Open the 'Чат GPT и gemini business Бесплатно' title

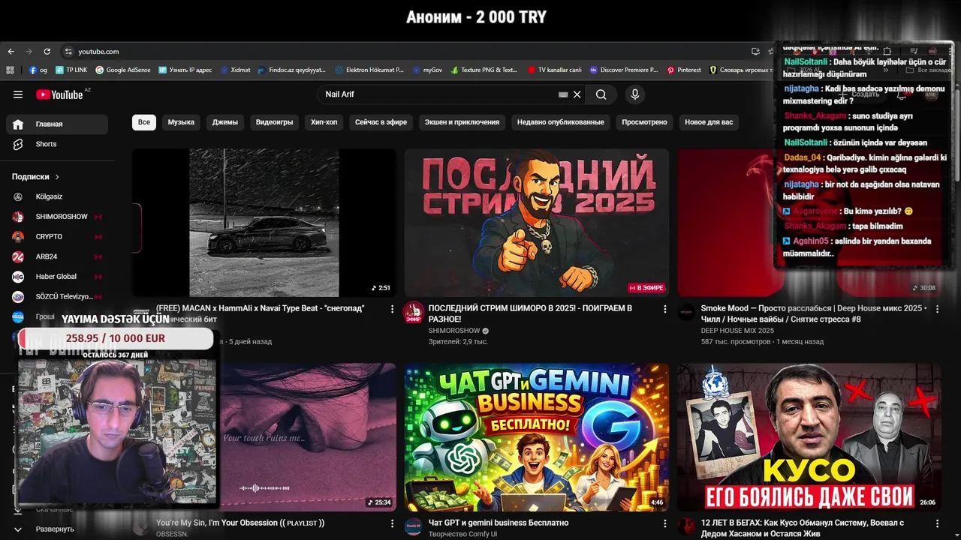pos(499,523)
